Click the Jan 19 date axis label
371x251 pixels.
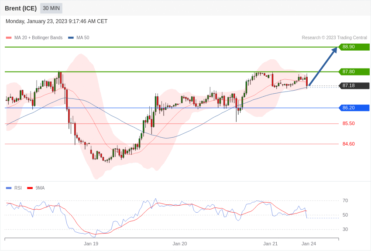(91, 244)
